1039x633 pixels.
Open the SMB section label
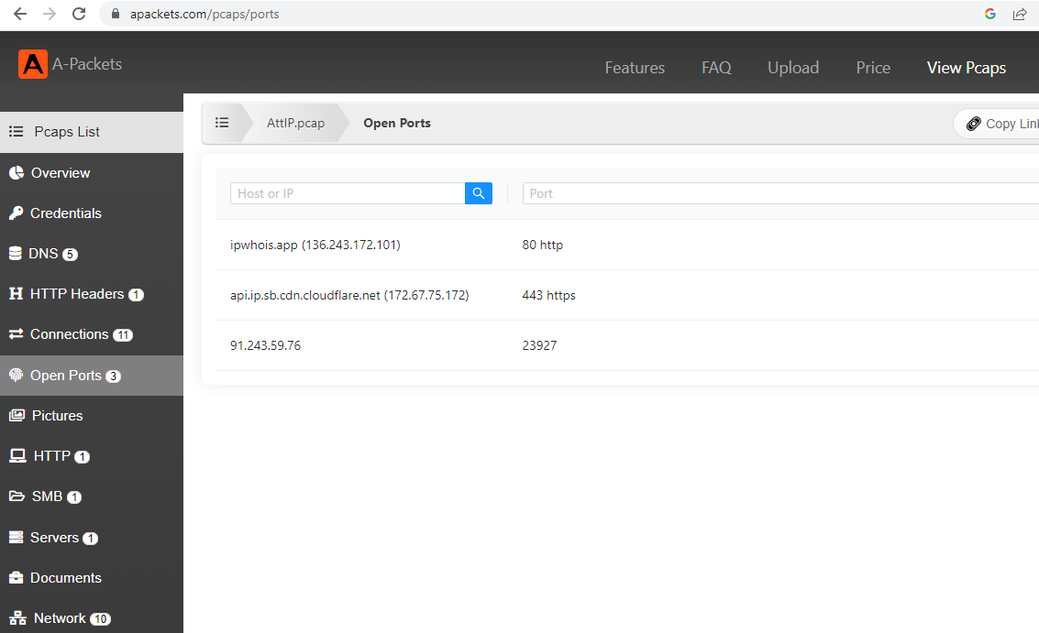47,497
